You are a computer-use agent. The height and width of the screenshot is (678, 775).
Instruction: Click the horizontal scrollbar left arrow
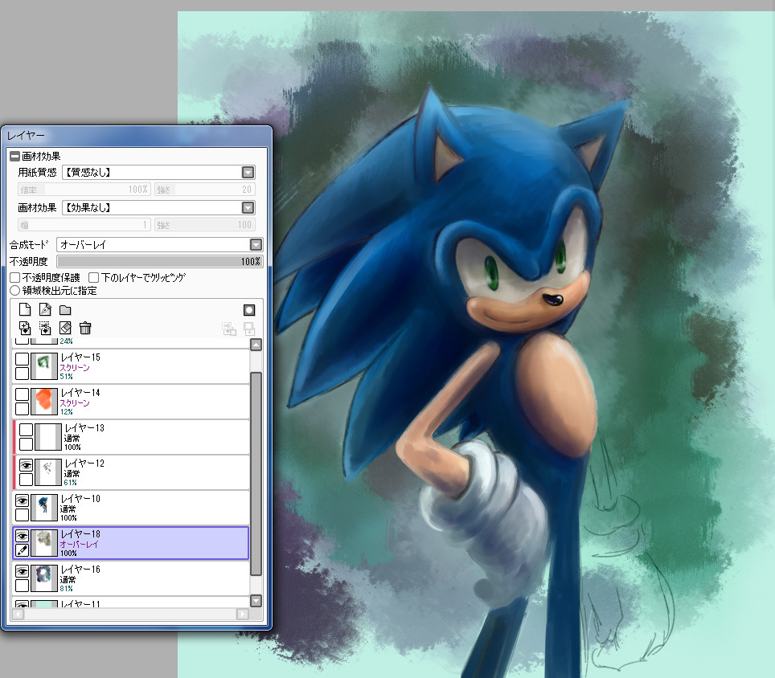(x=18, y=614)
